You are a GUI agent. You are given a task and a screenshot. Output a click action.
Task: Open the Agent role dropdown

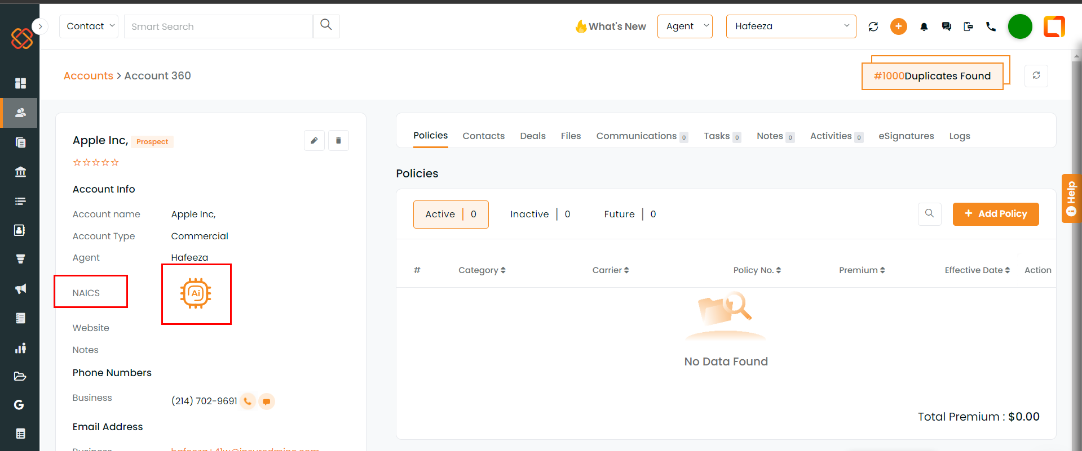684,26
